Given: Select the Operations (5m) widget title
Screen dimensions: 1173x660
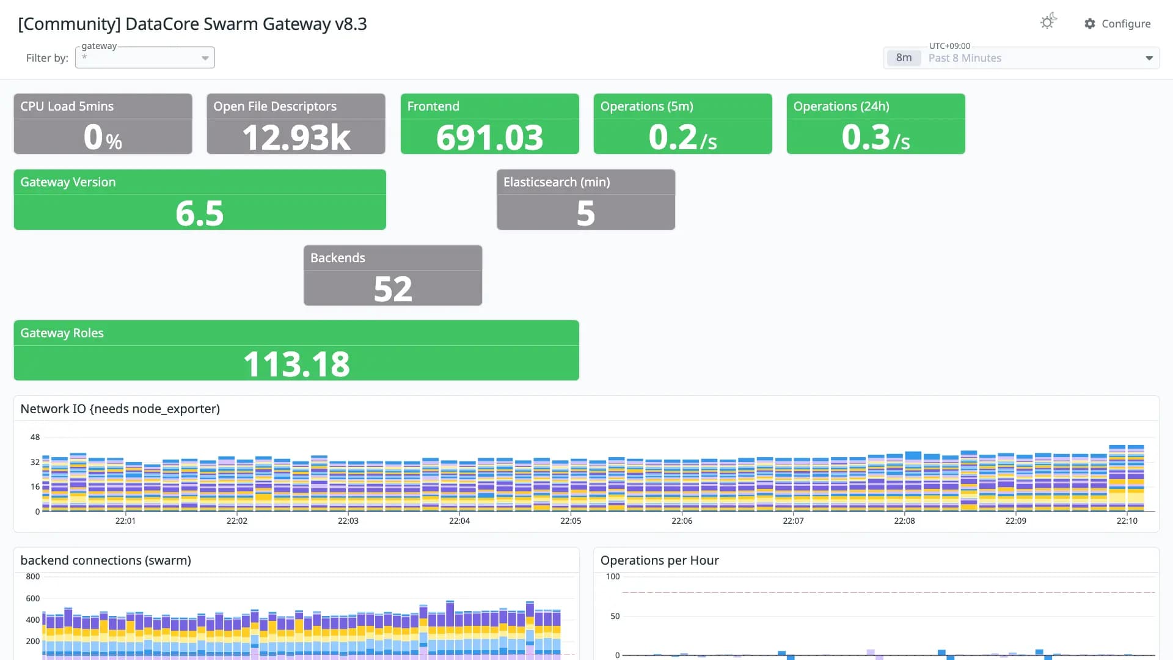Looking at the screenshot, I should click(x=646, y=106).
